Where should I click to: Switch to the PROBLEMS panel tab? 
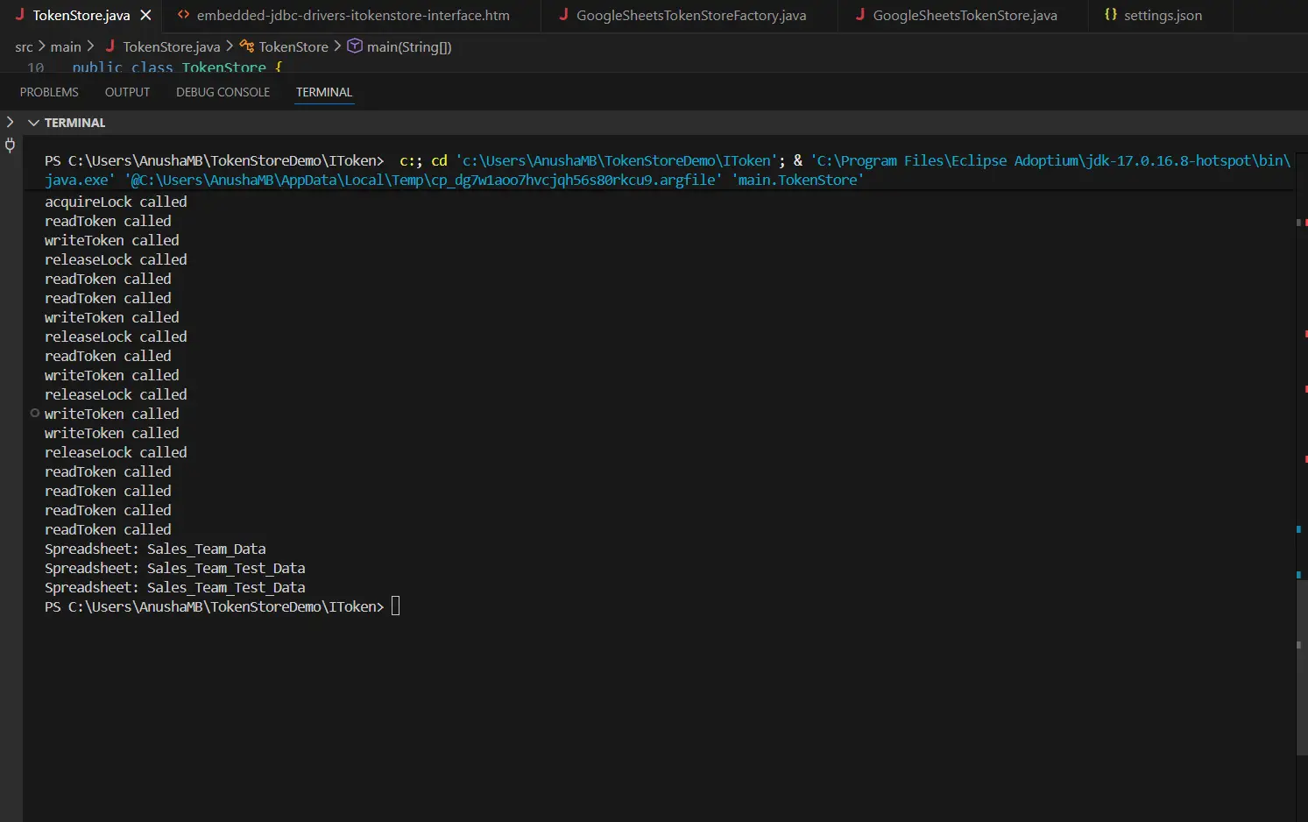(x=49, y=92)
